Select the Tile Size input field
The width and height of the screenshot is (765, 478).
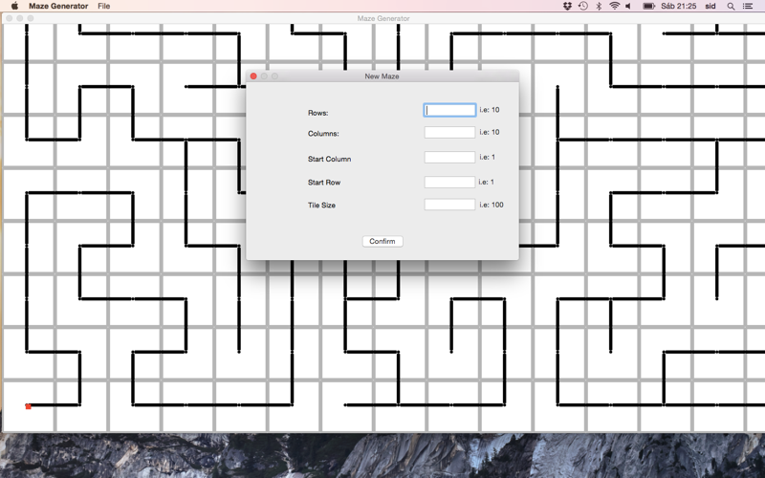(x=449, y=205)
